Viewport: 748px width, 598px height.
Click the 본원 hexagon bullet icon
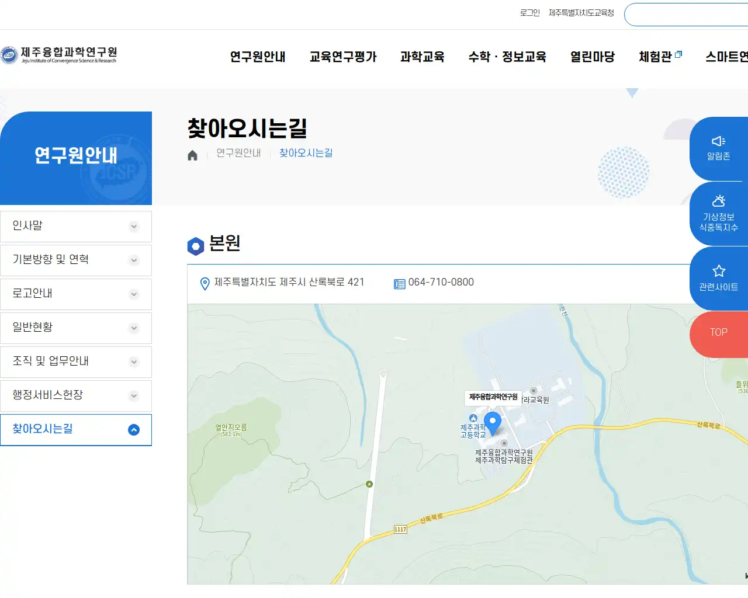point(196,246)
